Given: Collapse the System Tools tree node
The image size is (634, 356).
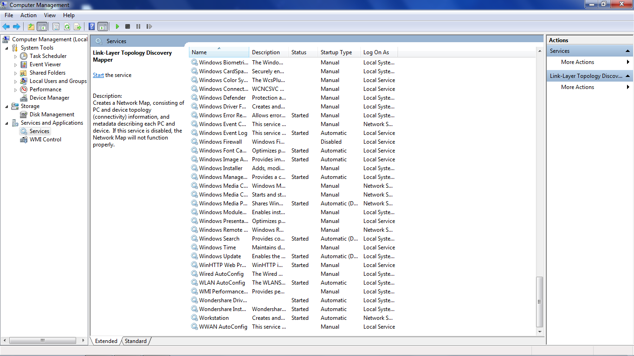Looking at the screenshot, I should point(6,48).
